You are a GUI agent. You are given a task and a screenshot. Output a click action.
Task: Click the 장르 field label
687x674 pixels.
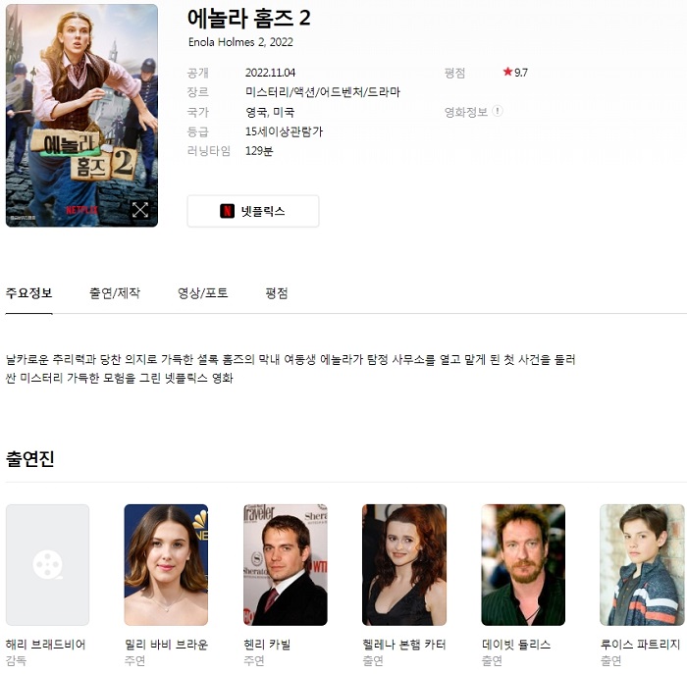(197, 92)
